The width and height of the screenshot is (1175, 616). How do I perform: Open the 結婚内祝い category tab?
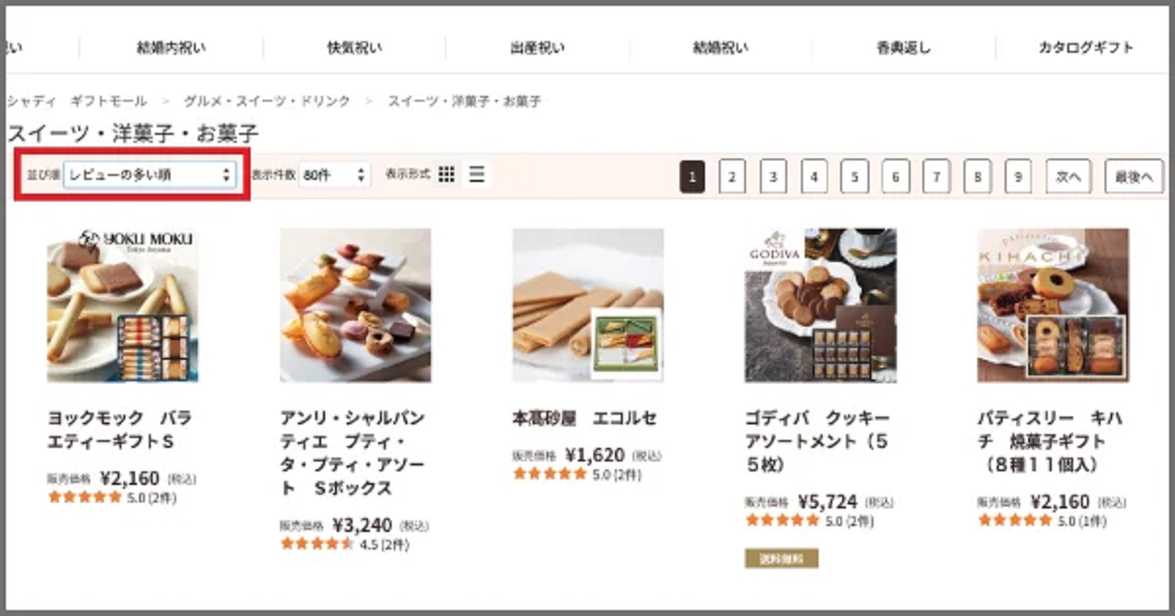tap(171, 47)
